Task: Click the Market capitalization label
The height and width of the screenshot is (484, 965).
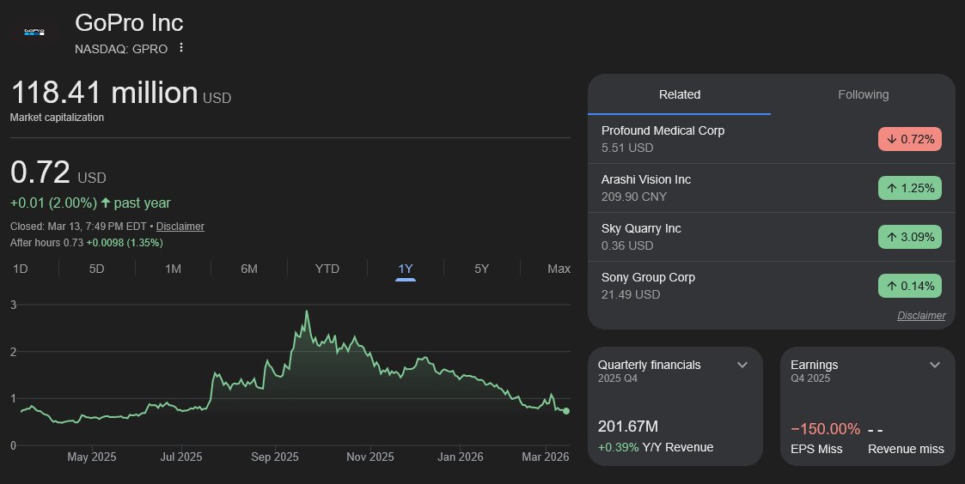Action: click(57, 118)
